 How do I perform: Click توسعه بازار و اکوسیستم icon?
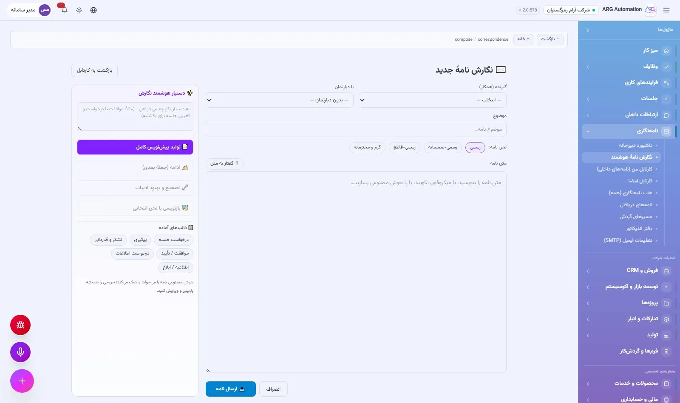[x=666, y=287]
